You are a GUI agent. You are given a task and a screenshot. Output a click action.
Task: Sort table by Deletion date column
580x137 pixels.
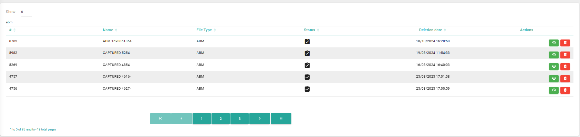(x=432, y=30)
